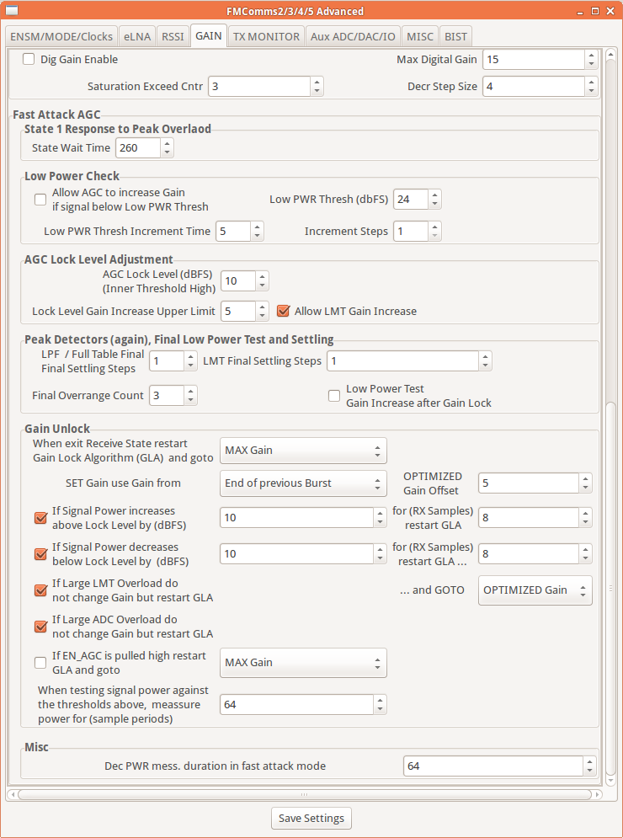Screen dimensions: 623x838
Task: Click the Low PWR Thresh (dbFS) field
Action: [410, 200]
